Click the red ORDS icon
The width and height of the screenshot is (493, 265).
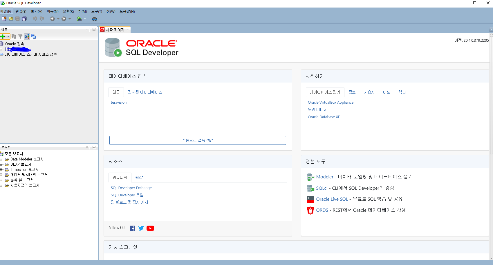[310, 210]
